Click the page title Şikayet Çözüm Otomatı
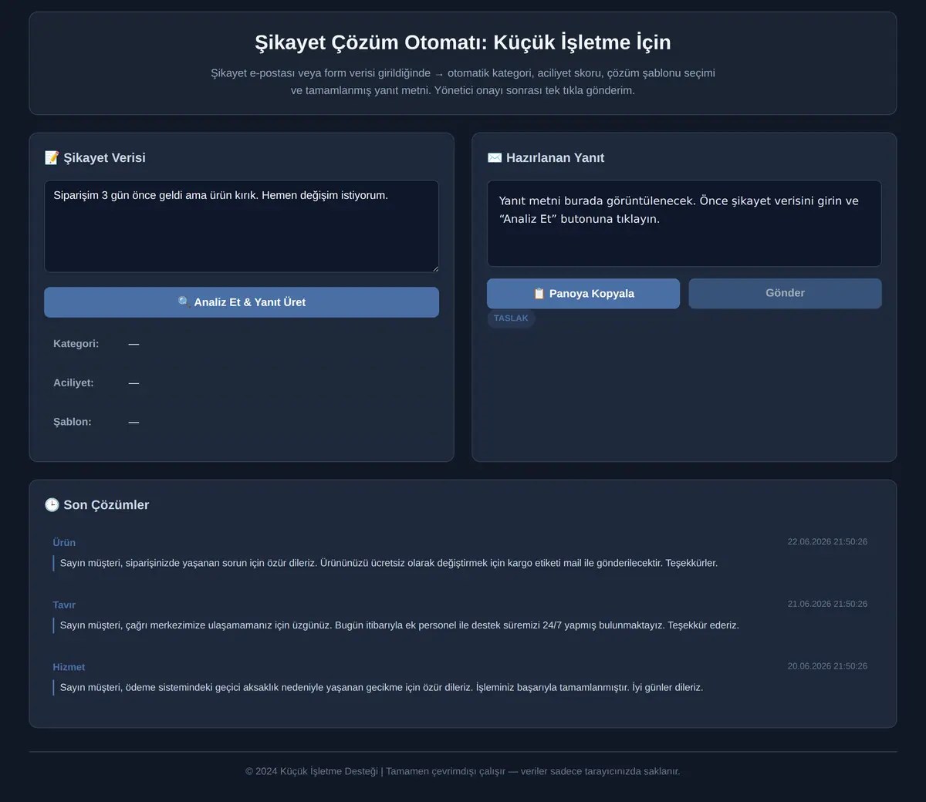The width and height of the screenshot is (926, 802). click(x=463, y=42)
